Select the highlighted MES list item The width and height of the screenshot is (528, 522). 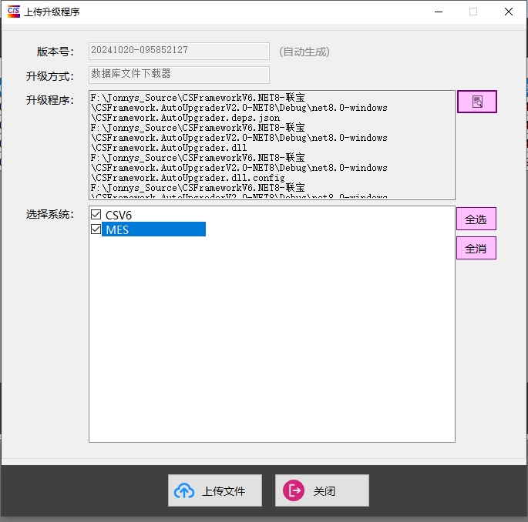click(153, 229)
